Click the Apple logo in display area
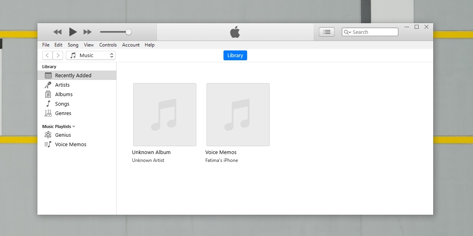This screenshot has height=236, width=473. coord(235,32)
